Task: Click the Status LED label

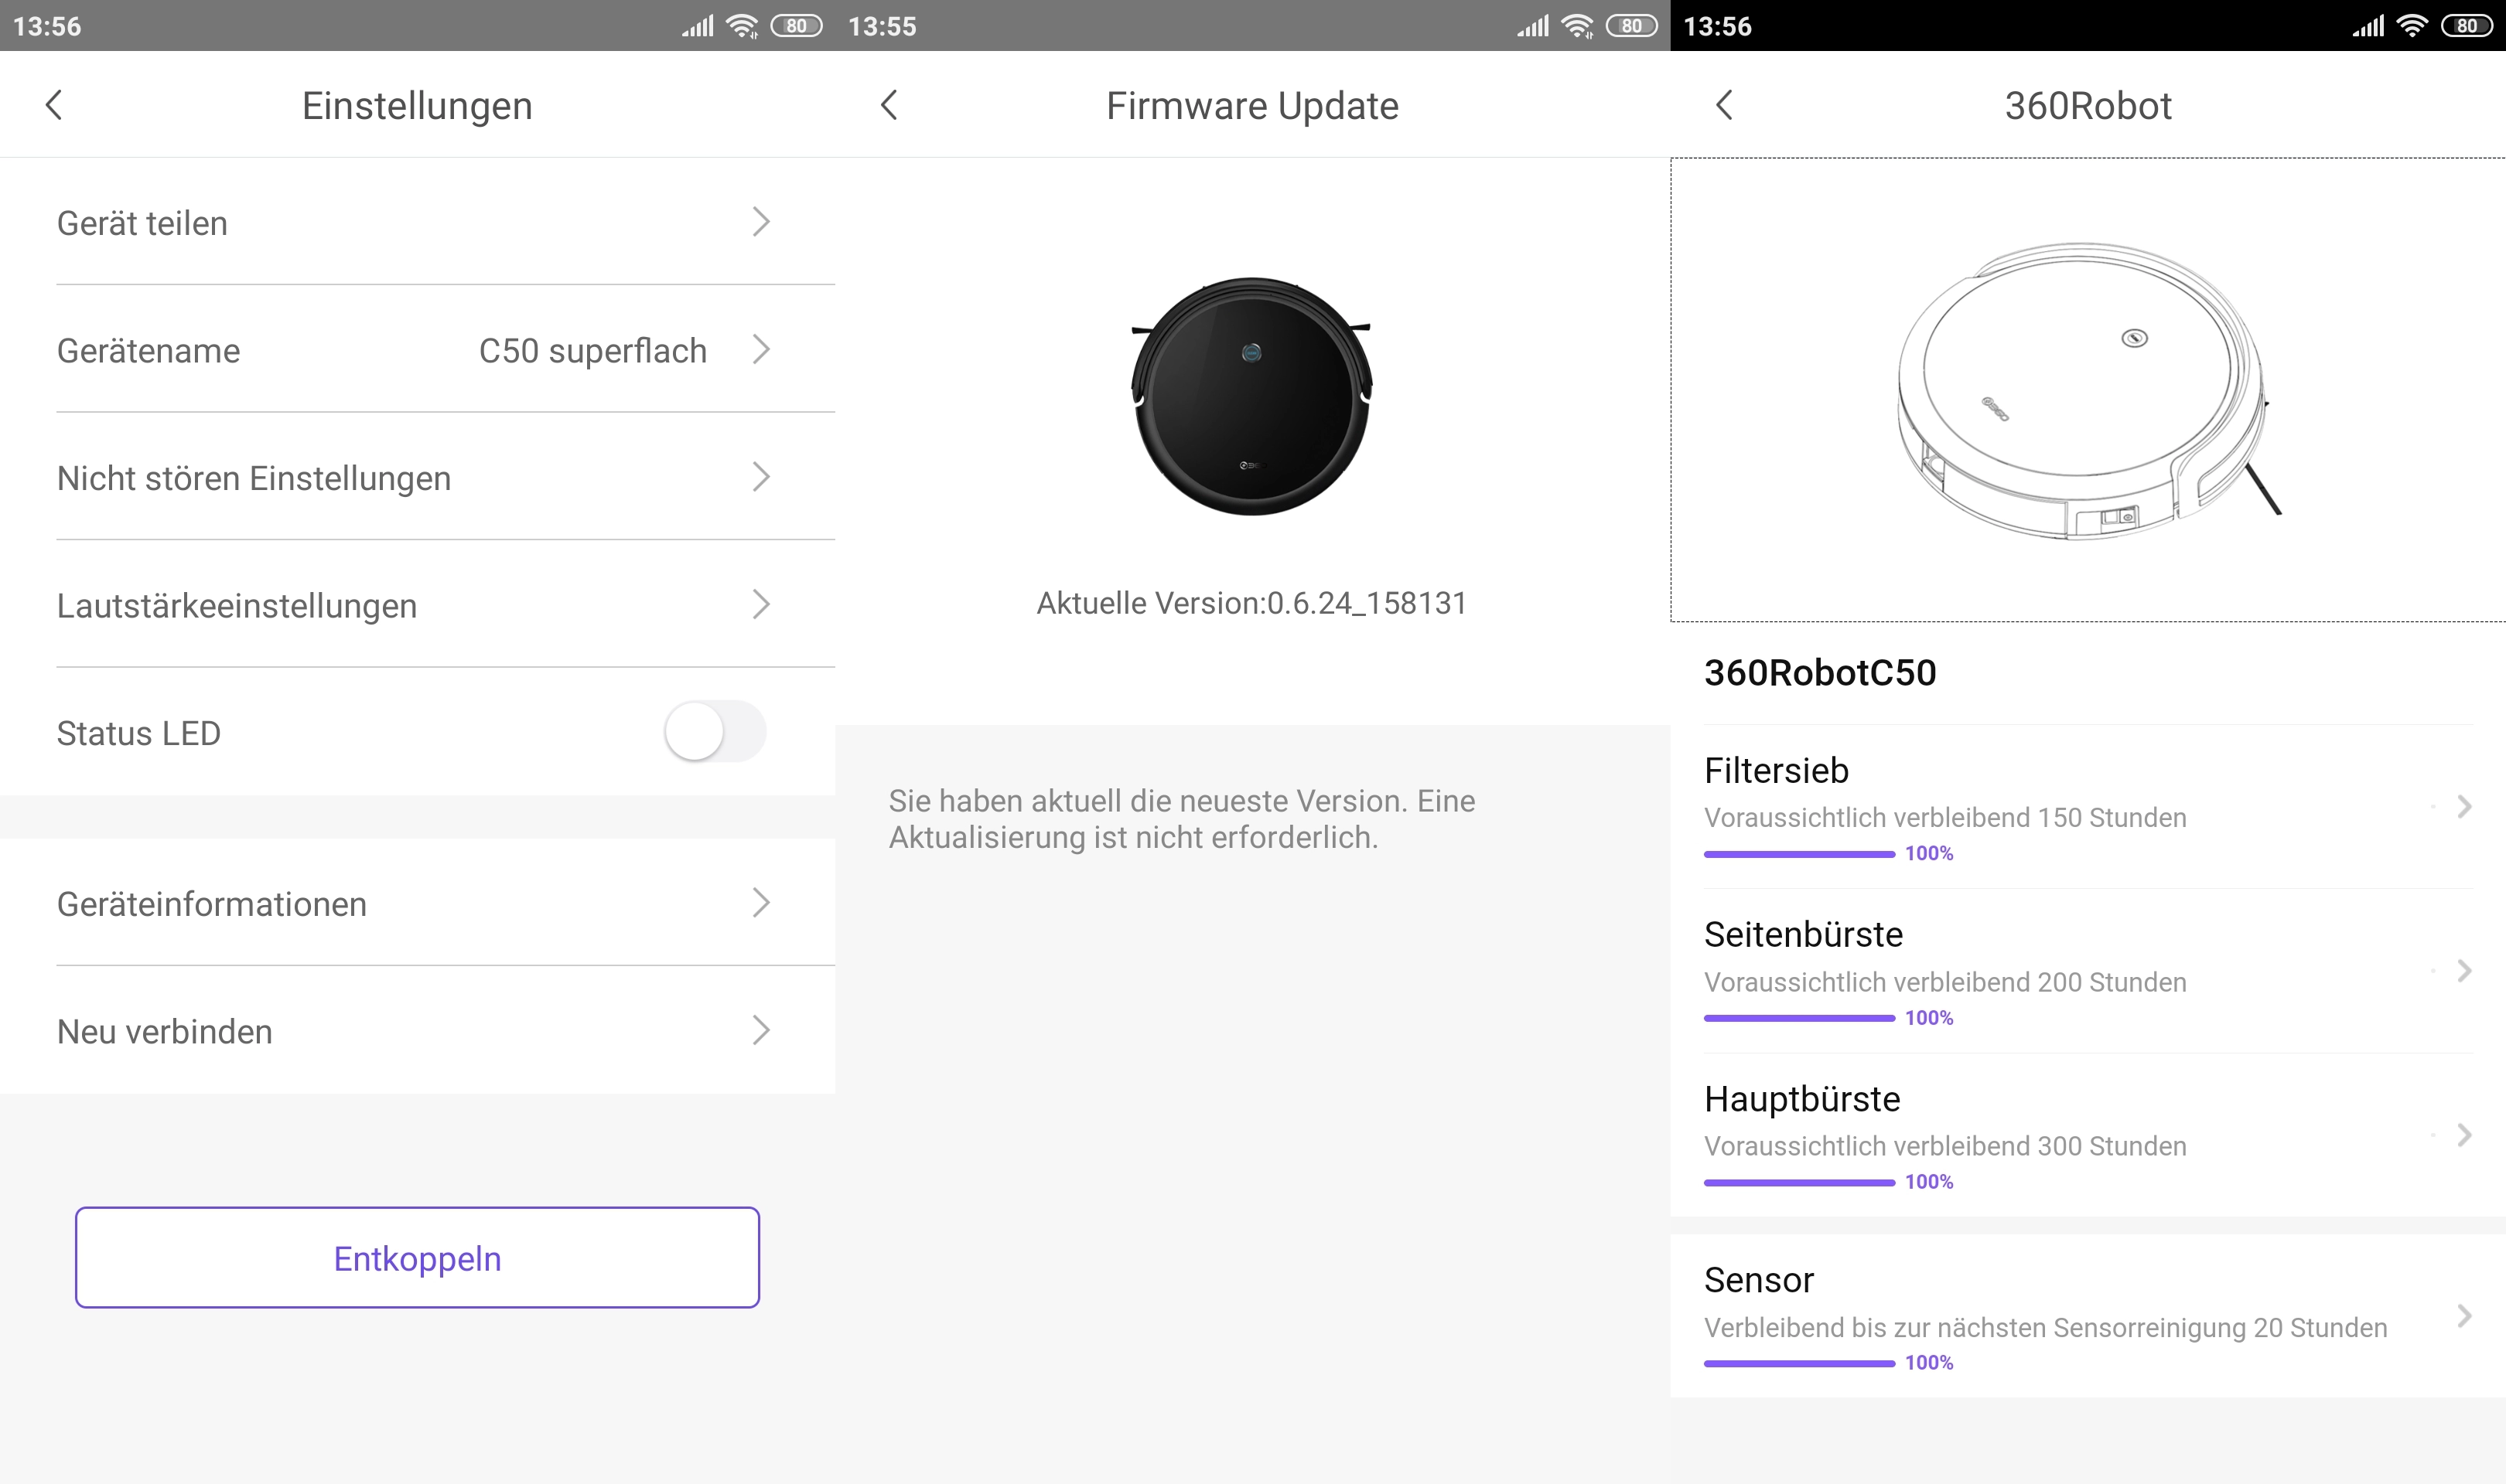Action: [138, 733]
